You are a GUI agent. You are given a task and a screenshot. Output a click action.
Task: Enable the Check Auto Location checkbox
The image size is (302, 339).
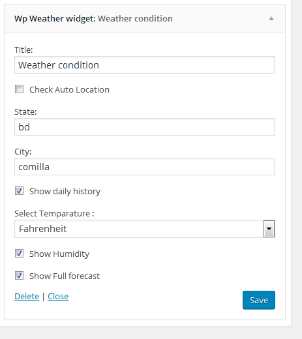19,89
